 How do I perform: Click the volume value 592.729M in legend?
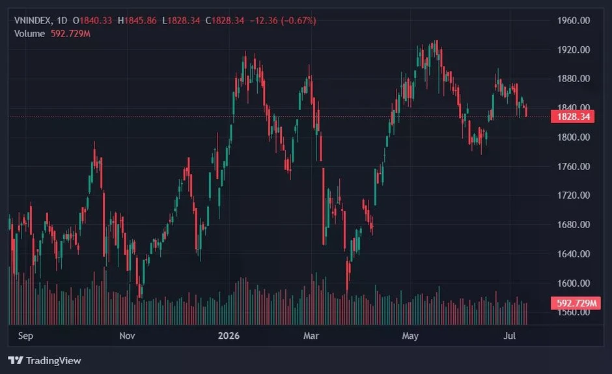[71, 34]
